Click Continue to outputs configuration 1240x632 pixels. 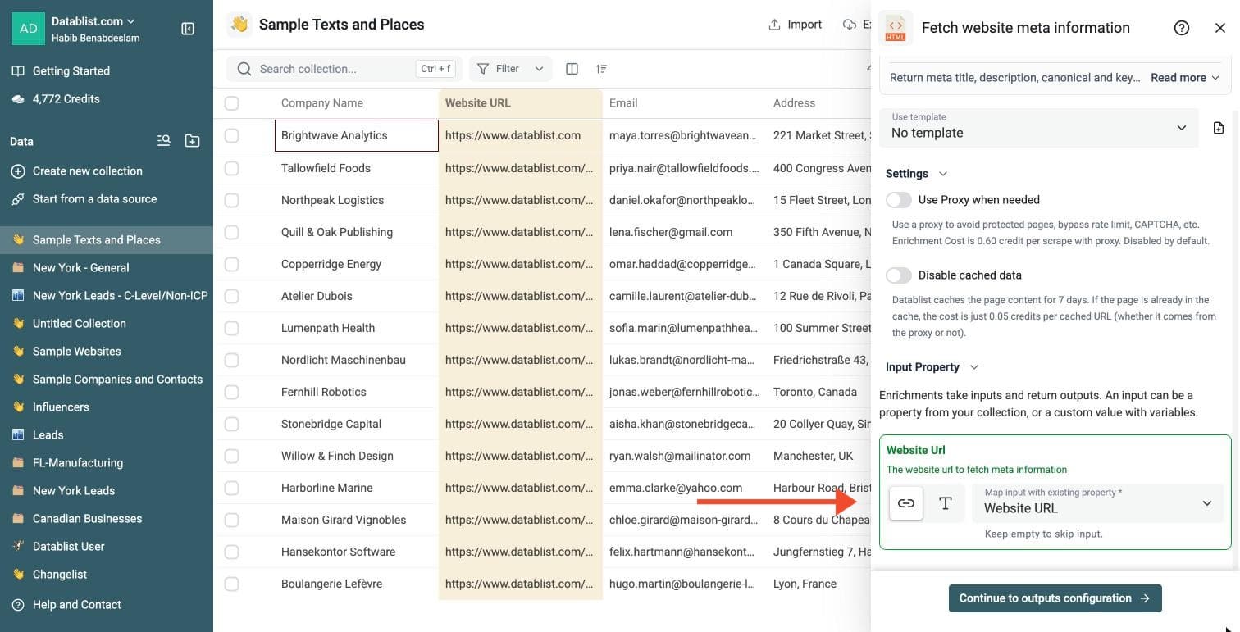click(x=1055, y=598)
